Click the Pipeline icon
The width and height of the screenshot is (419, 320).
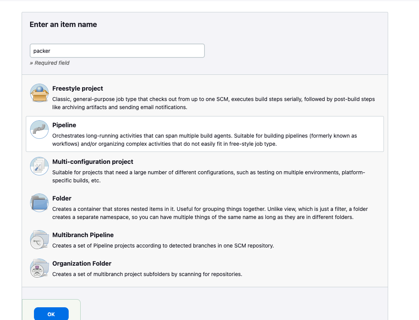point(39,130)
